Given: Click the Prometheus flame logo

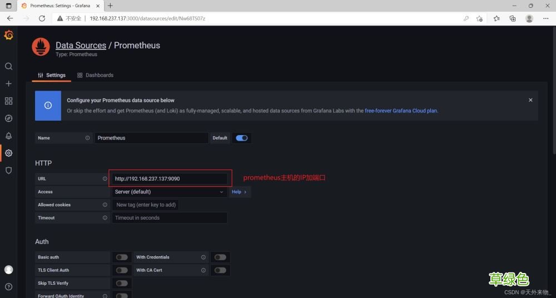Looking at the screenshot, I should coord(41,47).
